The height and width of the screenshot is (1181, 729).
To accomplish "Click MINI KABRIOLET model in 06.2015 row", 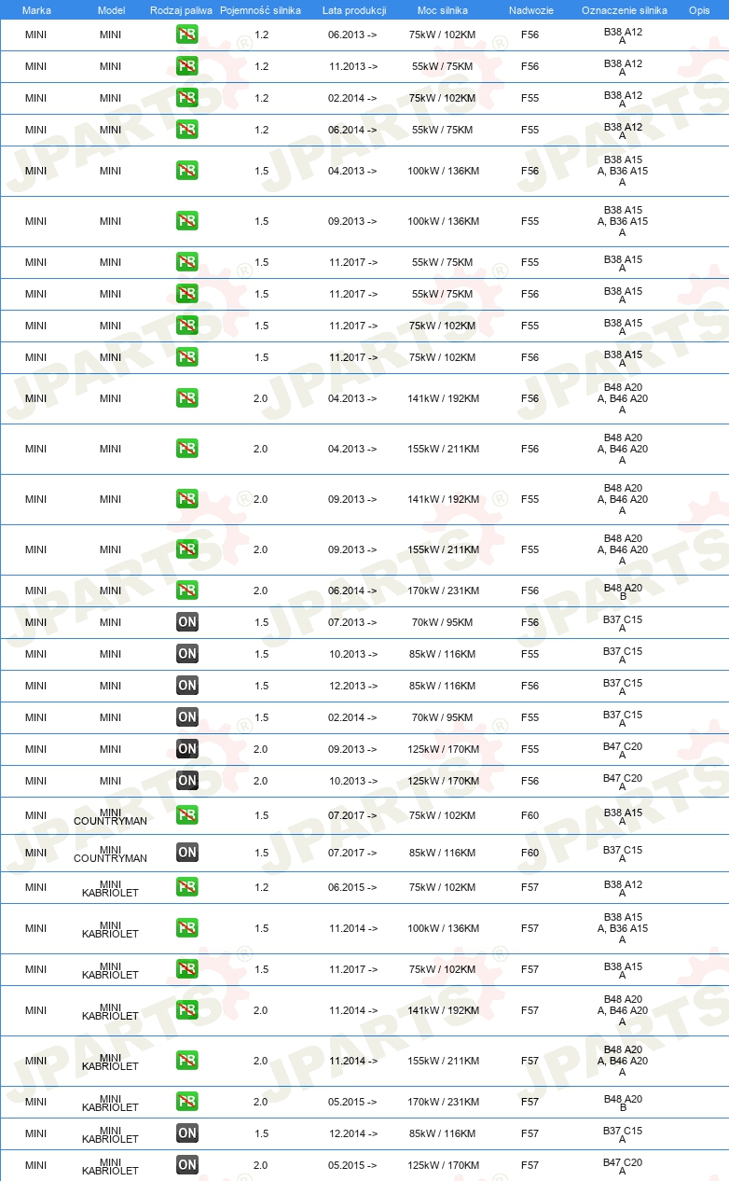I will click(x=111, y=887).
